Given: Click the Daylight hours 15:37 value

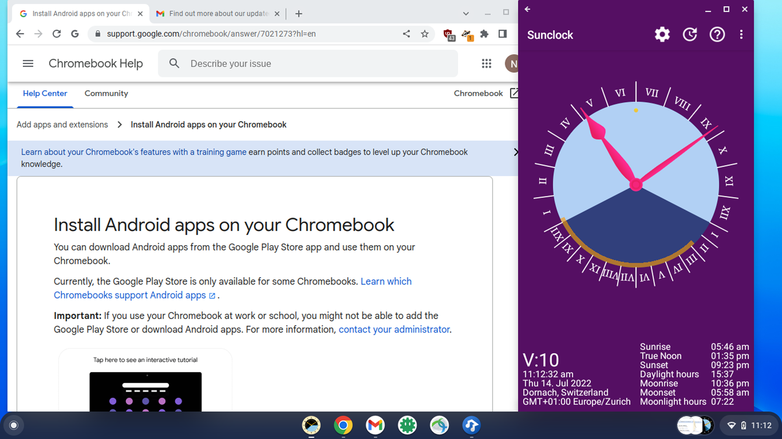Looking at the screenshot, I should 722,374.
